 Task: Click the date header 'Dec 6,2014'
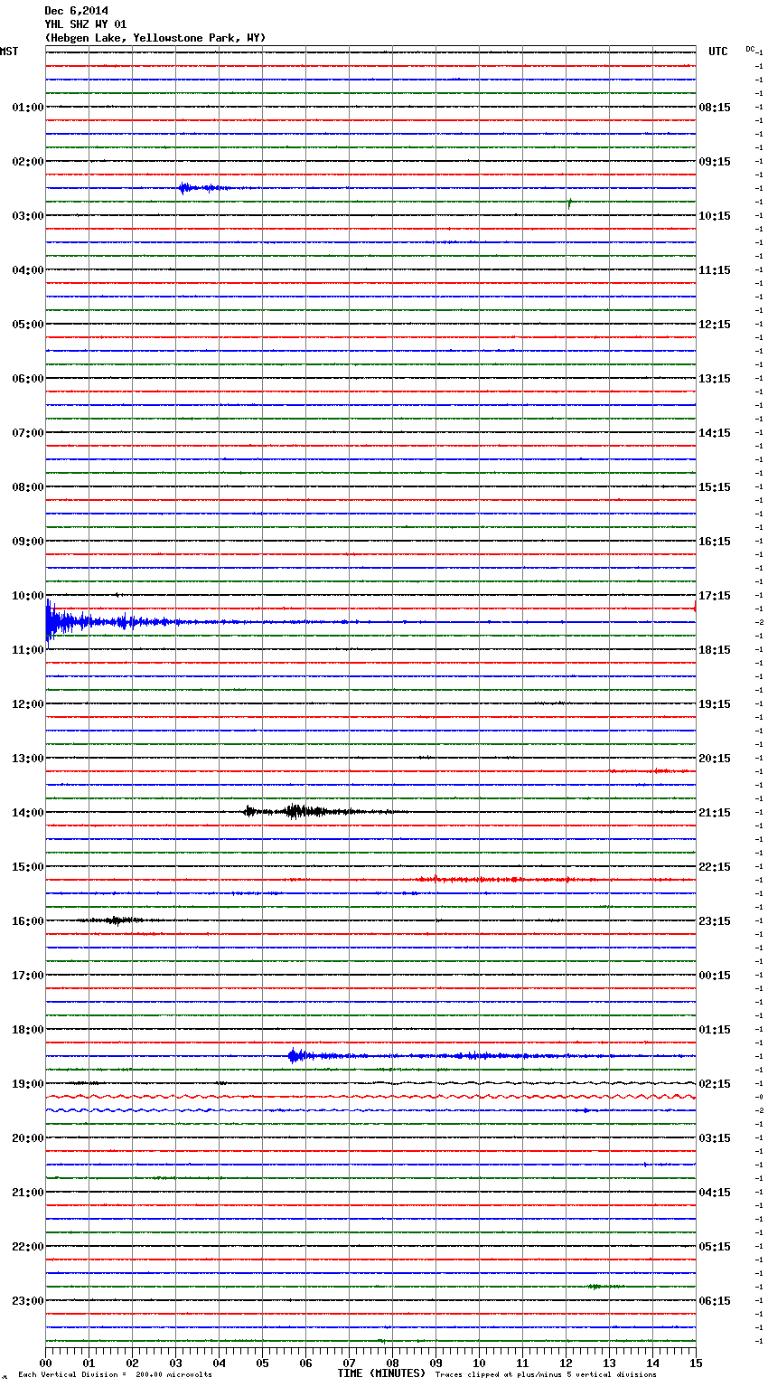tap(76, 11)
